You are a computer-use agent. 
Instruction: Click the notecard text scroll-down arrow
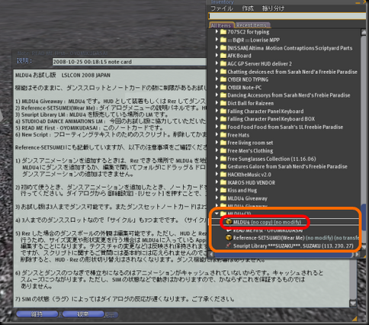(353, 303)
